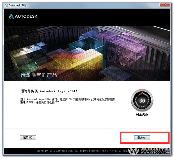Click the Autodesk 许可 window title
174x158 pixels.
[x=17, y=5]
